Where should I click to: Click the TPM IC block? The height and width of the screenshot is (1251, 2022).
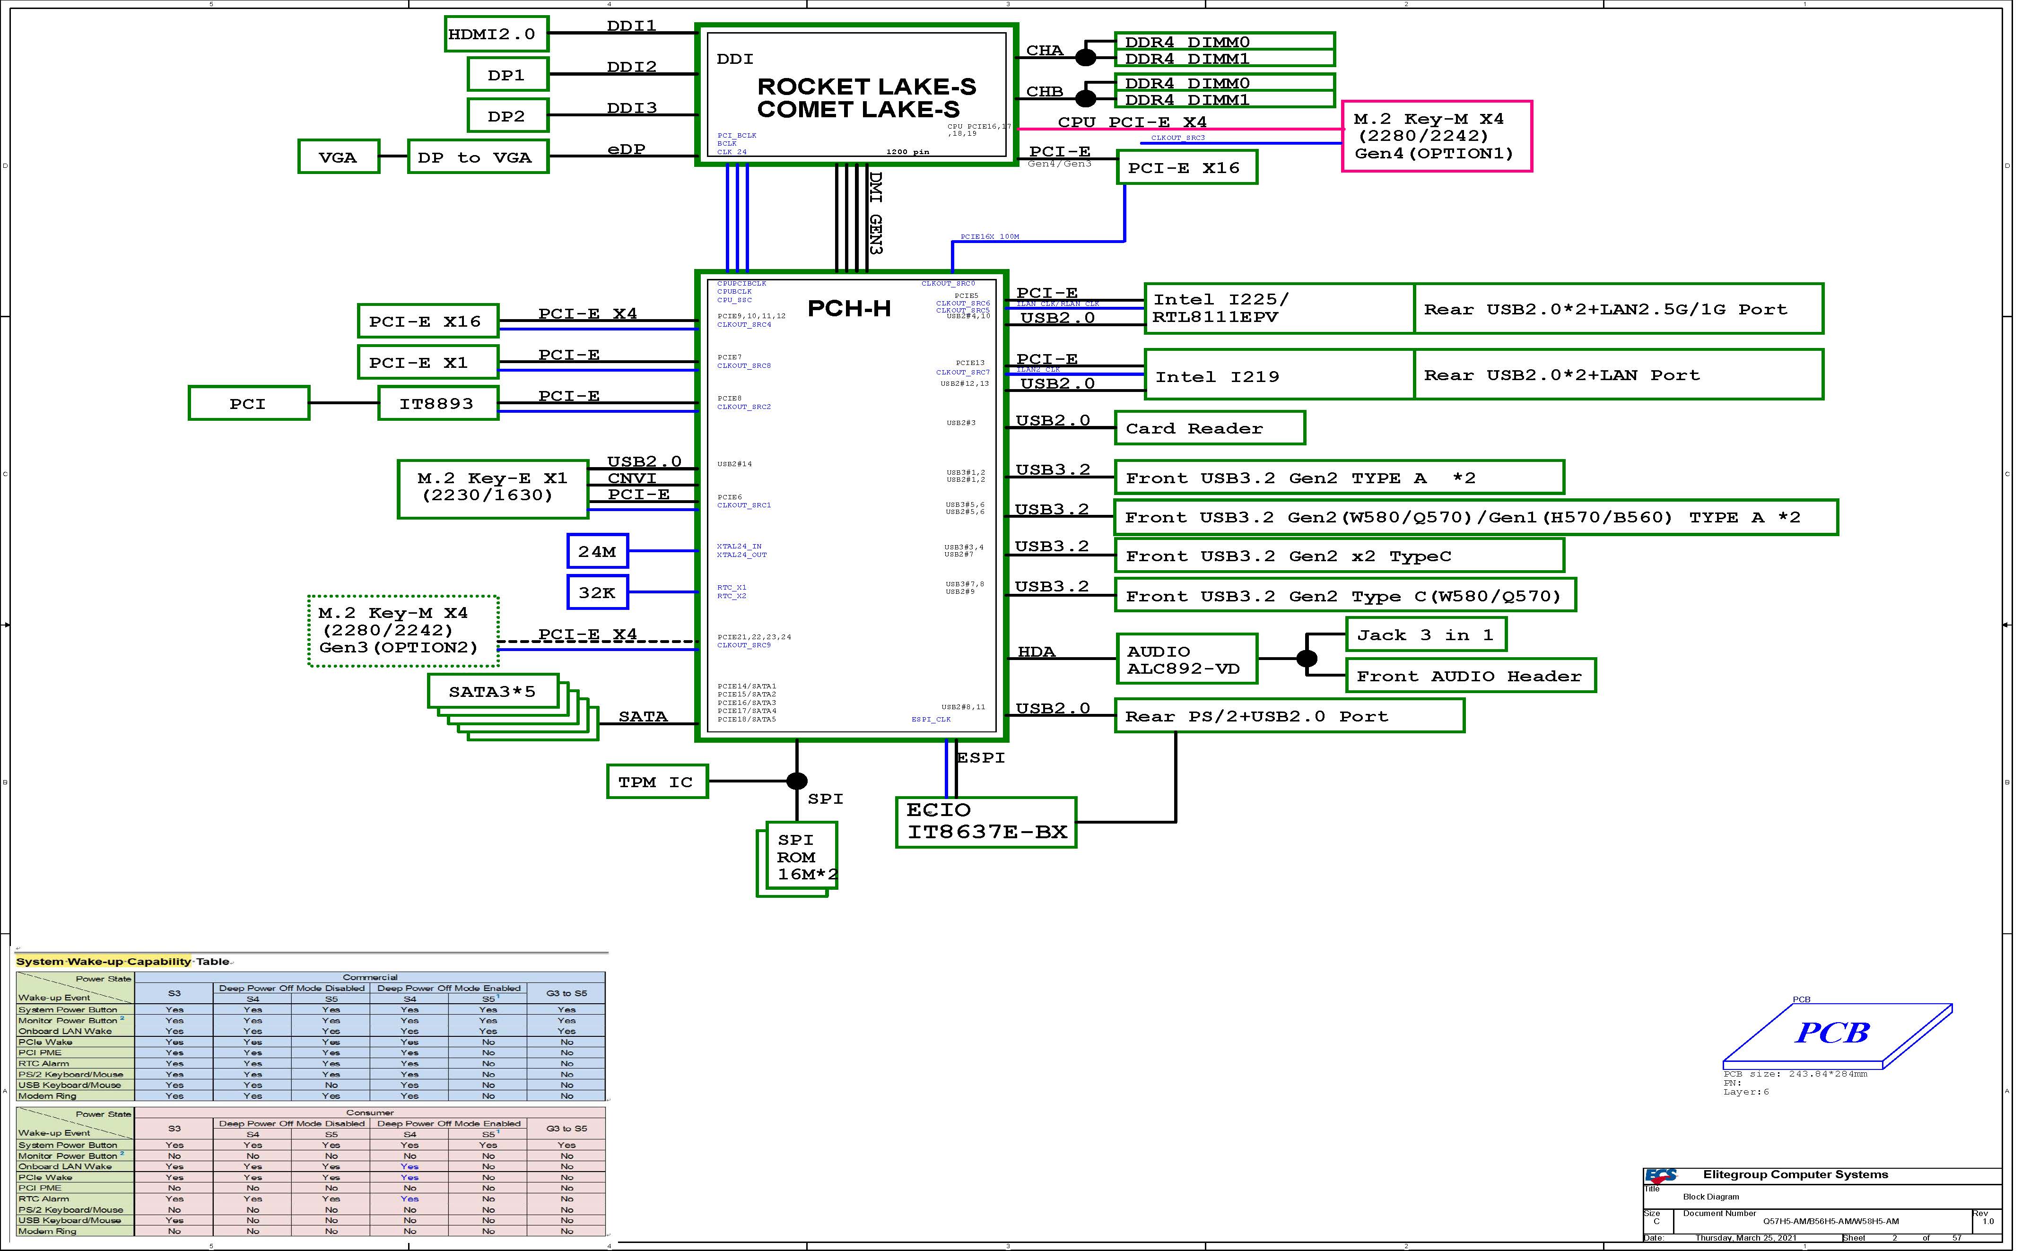pyautogui.click(x=657, y=782)
